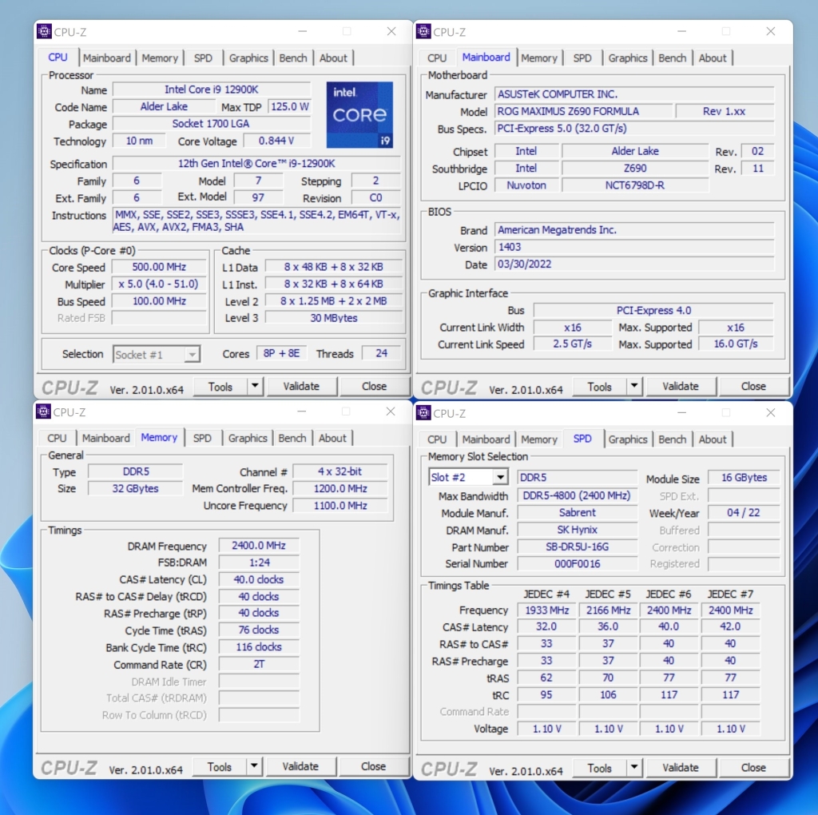Click CPU-Z app icon in Mainboard window
This screenshot has height=815, width=818.
pos(423,31)
